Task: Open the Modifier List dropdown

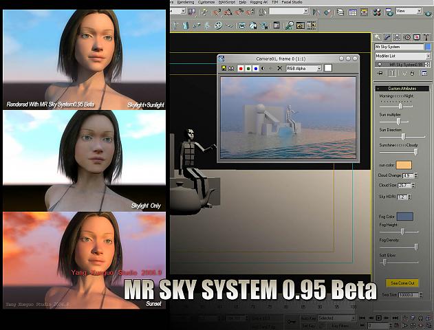Action: pos(402,56)
